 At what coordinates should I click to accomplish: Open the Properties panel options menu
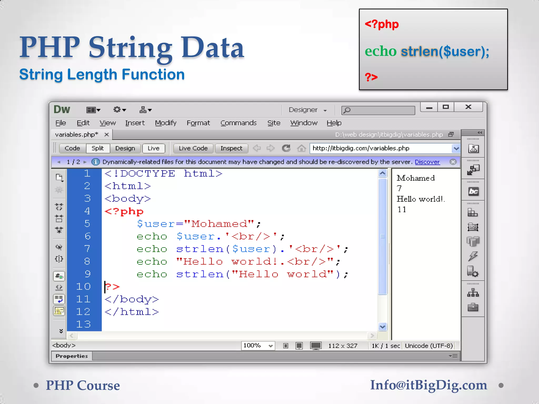tap(453, 356)
